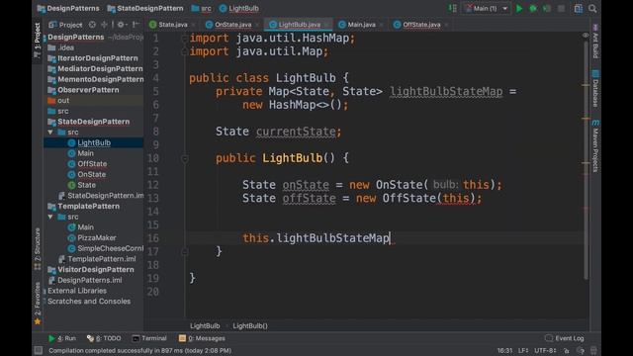The height and width of the screenshot is (356, 633).
Task: Click the fold marker beside the import statements
Action: (185, 39)
